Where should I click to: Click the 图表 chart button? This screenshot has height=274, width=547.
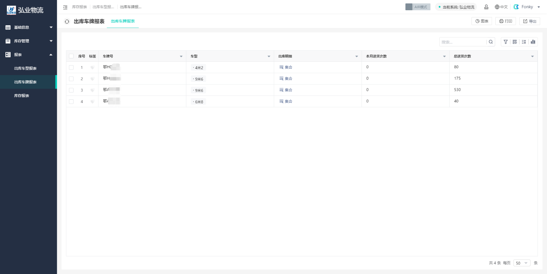[x=482, y=21]
